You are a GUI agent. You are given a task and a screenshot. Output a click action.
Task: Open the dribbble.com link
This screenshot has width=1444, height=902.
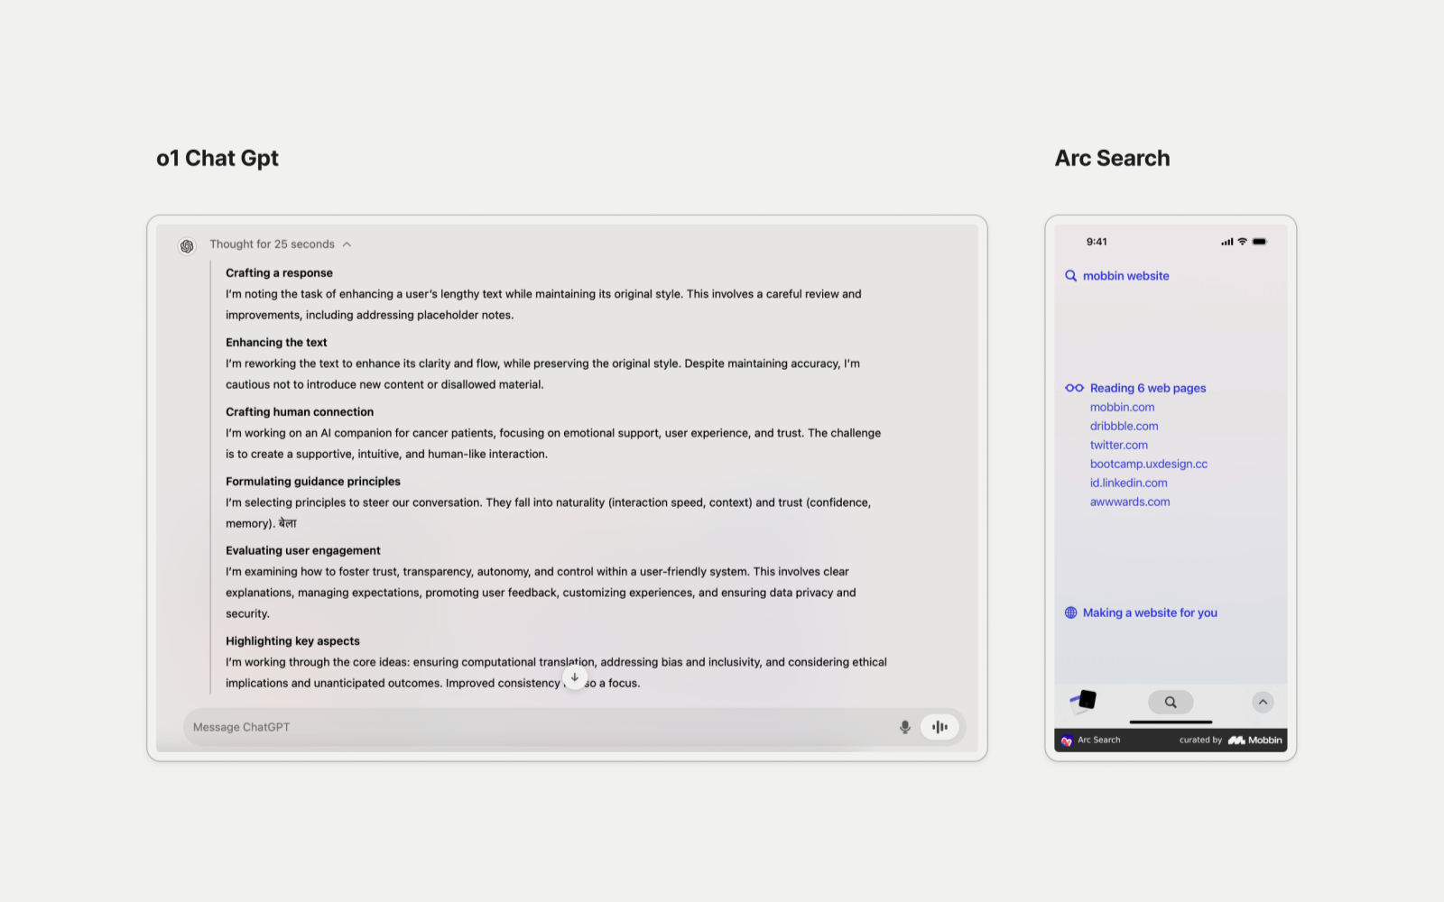coord(1124,426)
